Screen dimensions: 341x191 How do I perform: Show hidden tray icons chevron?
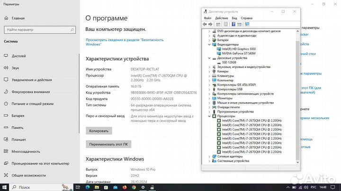coord(288,187)
